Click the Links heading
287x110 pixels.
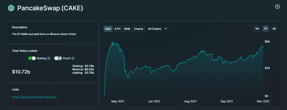tap(15, 89)
